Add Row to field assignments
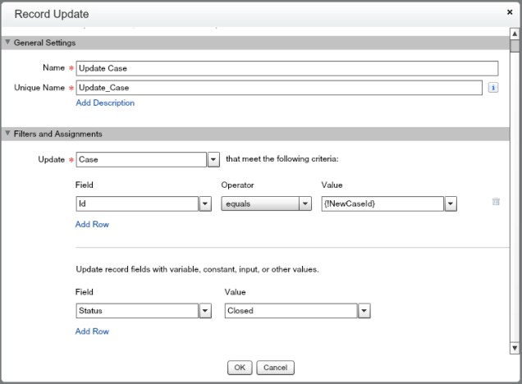 tap(92, 331)
